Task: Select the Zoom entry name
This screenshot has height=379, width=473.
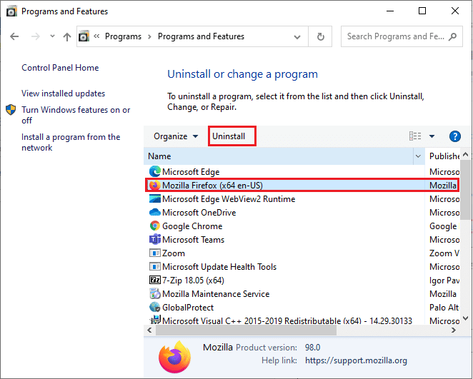Action: click(x=174, y=253)
